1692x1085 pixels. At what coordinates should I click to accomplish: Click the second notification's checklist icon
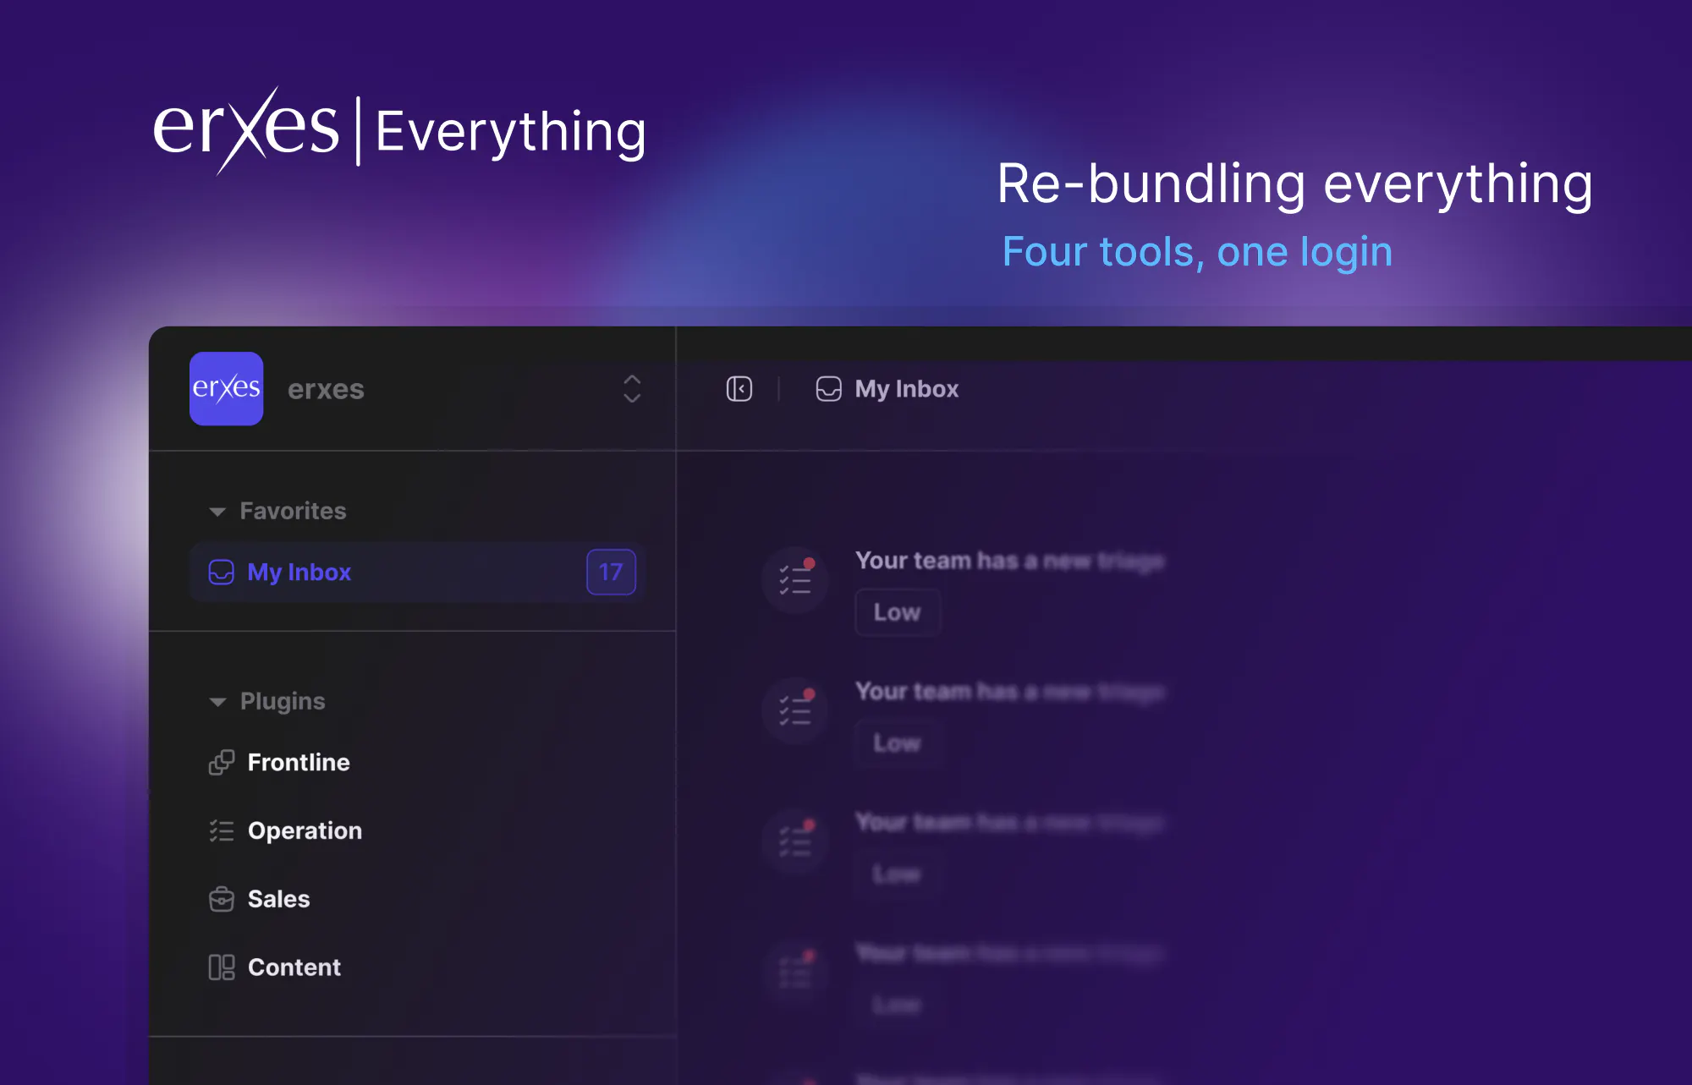coord(795,711)
